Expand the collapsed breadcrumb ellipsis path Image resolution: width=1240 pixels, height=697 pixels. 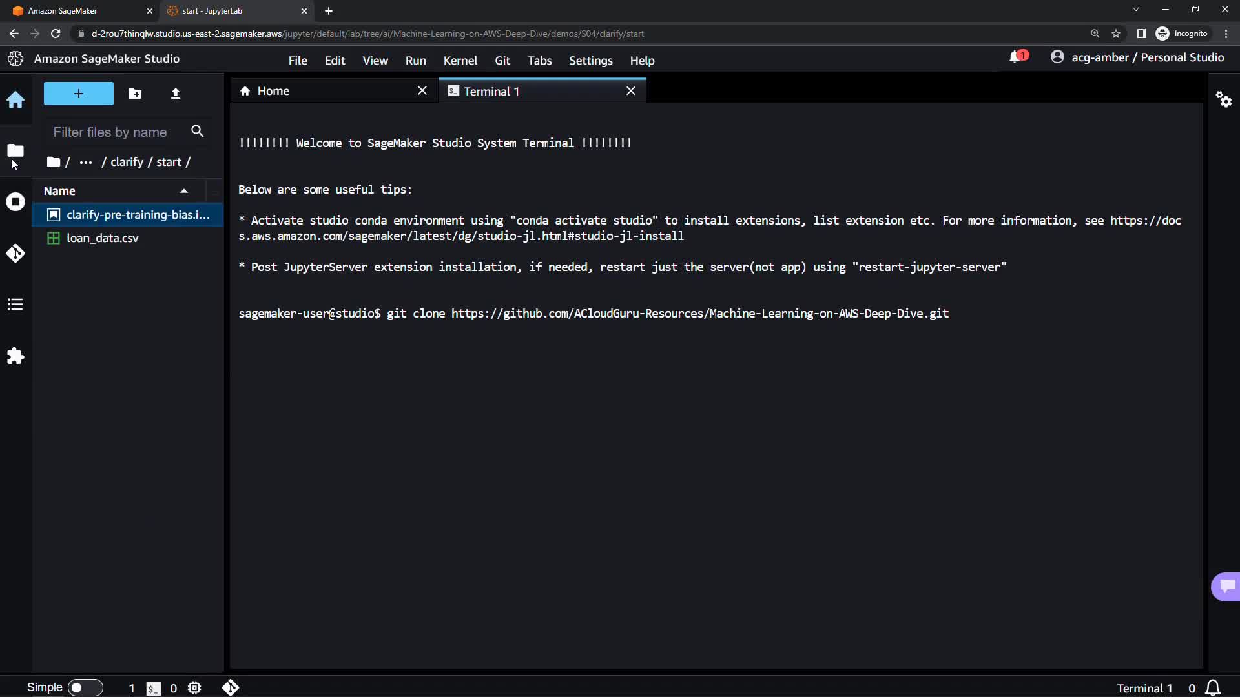(85, 162)
